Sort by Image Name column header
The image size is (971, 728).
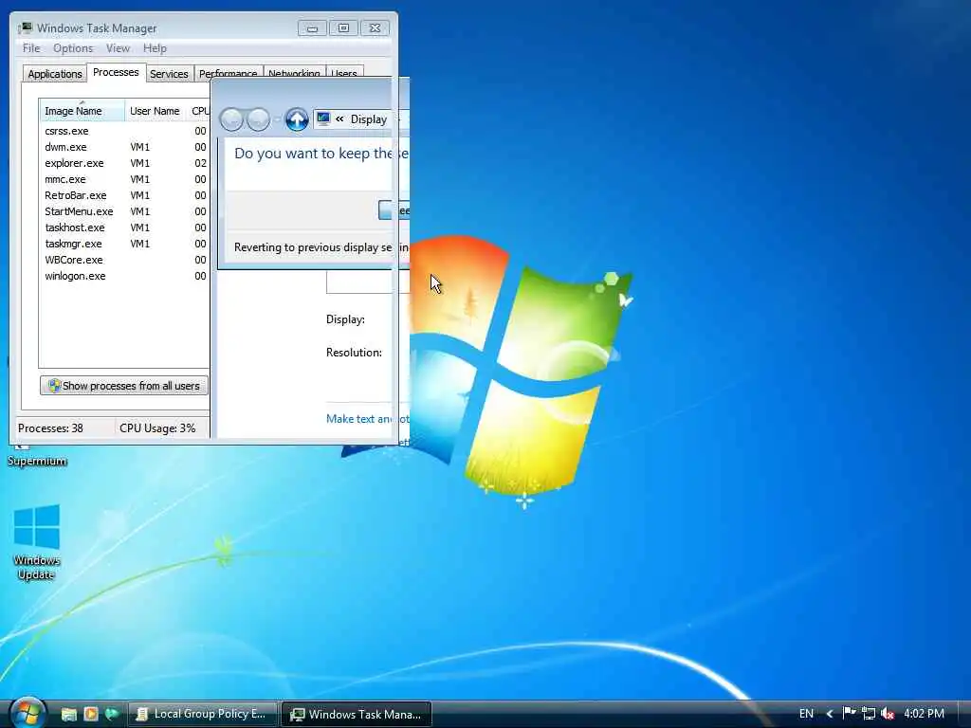[82, 111]
